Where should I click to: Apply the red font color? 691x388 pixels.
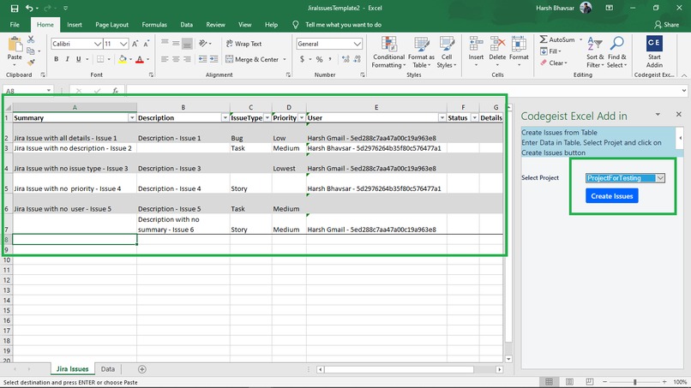point(140,59)
